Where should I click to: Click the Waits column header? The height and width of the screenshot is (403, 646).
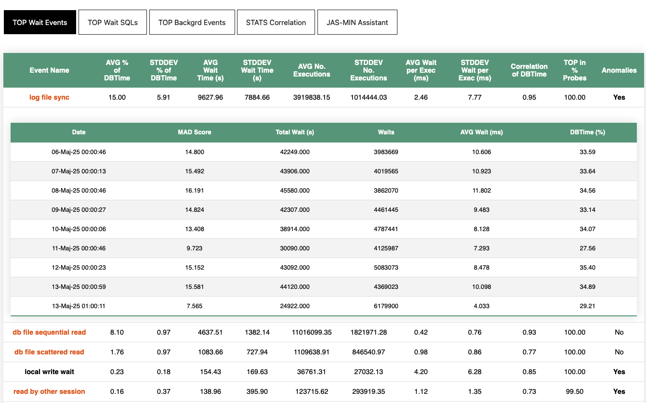pos(386,132)
